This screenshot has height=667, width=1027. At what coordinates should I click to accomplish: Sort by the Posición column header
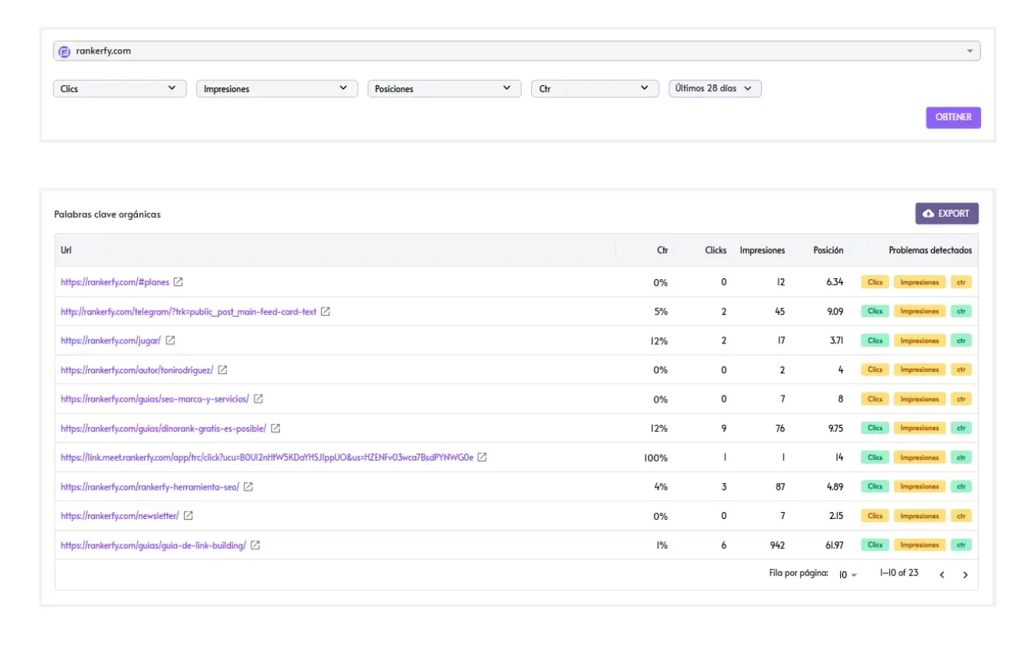(x=828, y=250)
